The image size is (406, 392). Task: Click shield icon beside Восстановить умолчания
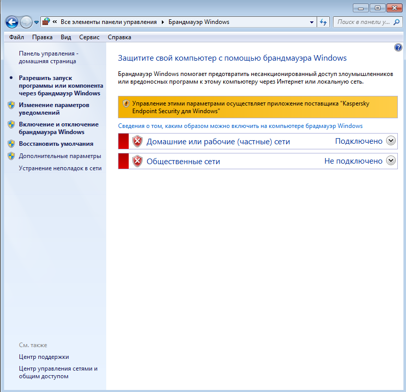(11, 144)
